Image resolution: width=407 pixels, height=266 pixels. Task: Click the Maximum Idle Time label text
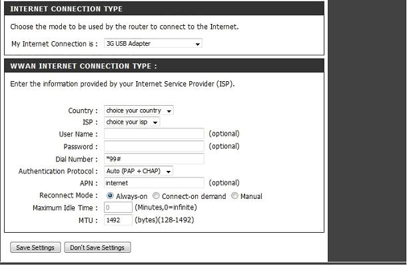point(65,208)
